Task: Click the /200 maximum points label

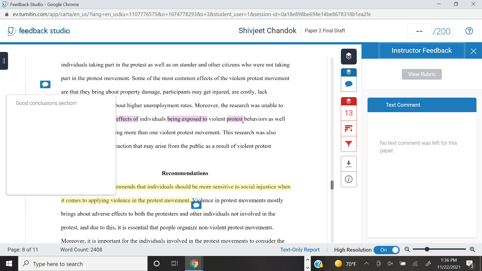Action: pyautogui.click(x=442, y=31)
